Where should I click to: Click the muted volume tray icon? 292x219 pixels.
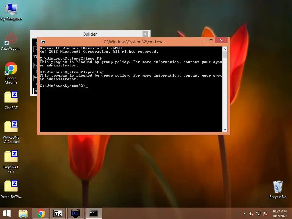tap(252, 214)
